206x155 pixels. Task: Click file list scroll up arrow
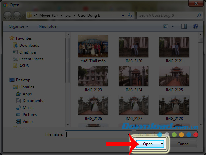point(201,35)
